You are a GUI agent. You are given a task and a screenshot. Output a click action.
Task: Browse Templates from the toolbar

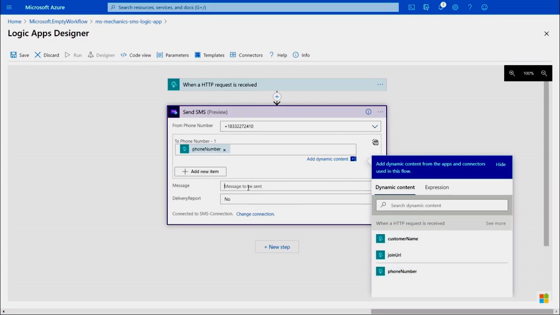pyautogui.click(x=209, y=55)
